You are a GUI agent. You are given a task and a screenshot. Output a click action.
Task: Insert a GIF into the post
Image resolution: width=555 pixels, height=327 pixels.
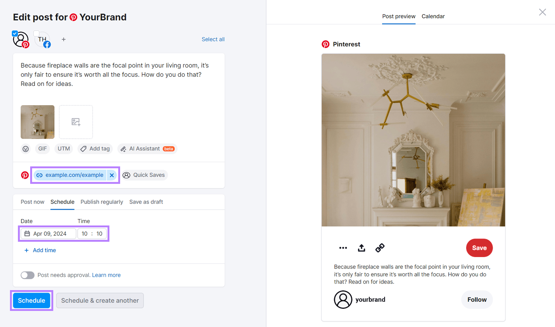42,148
